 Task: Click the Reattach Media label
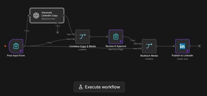pyautogui.click(x=149, y=56)
